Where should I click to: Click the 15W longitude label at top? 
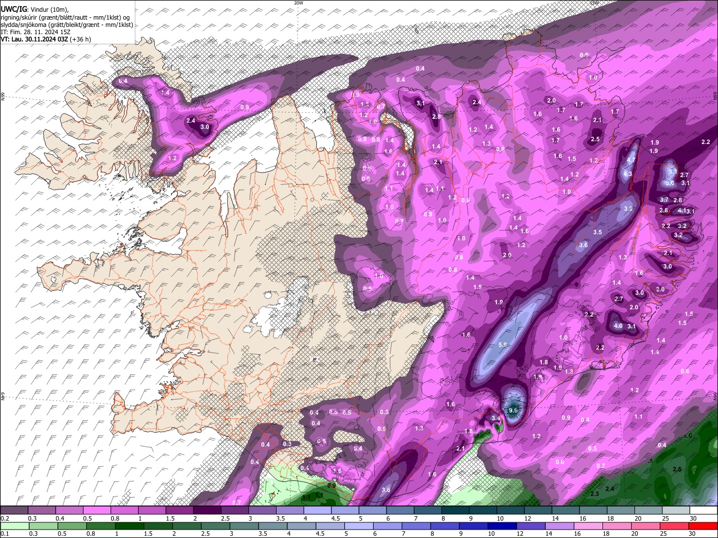(594, 3)
